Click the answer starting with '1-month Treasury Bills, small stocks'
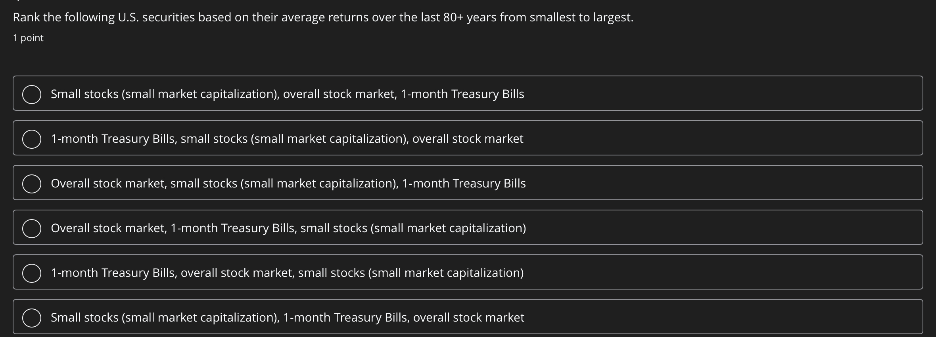 pos(287,138)
